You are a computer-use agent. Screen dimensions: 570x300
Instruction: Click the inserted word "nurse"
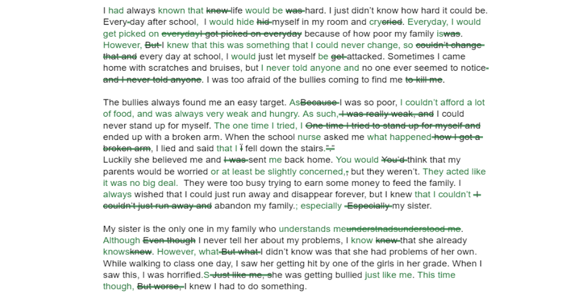309,137
